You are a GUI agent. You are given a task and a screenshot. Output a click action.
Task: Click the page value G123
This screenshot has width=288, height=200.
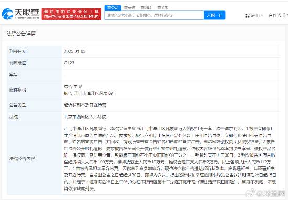click(x=69, y=63)
